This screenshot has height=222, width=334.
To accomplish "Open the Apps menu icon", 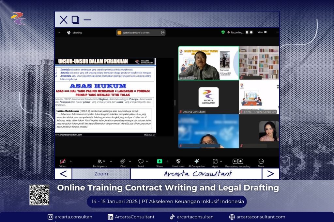I will (x=215, y=162).
